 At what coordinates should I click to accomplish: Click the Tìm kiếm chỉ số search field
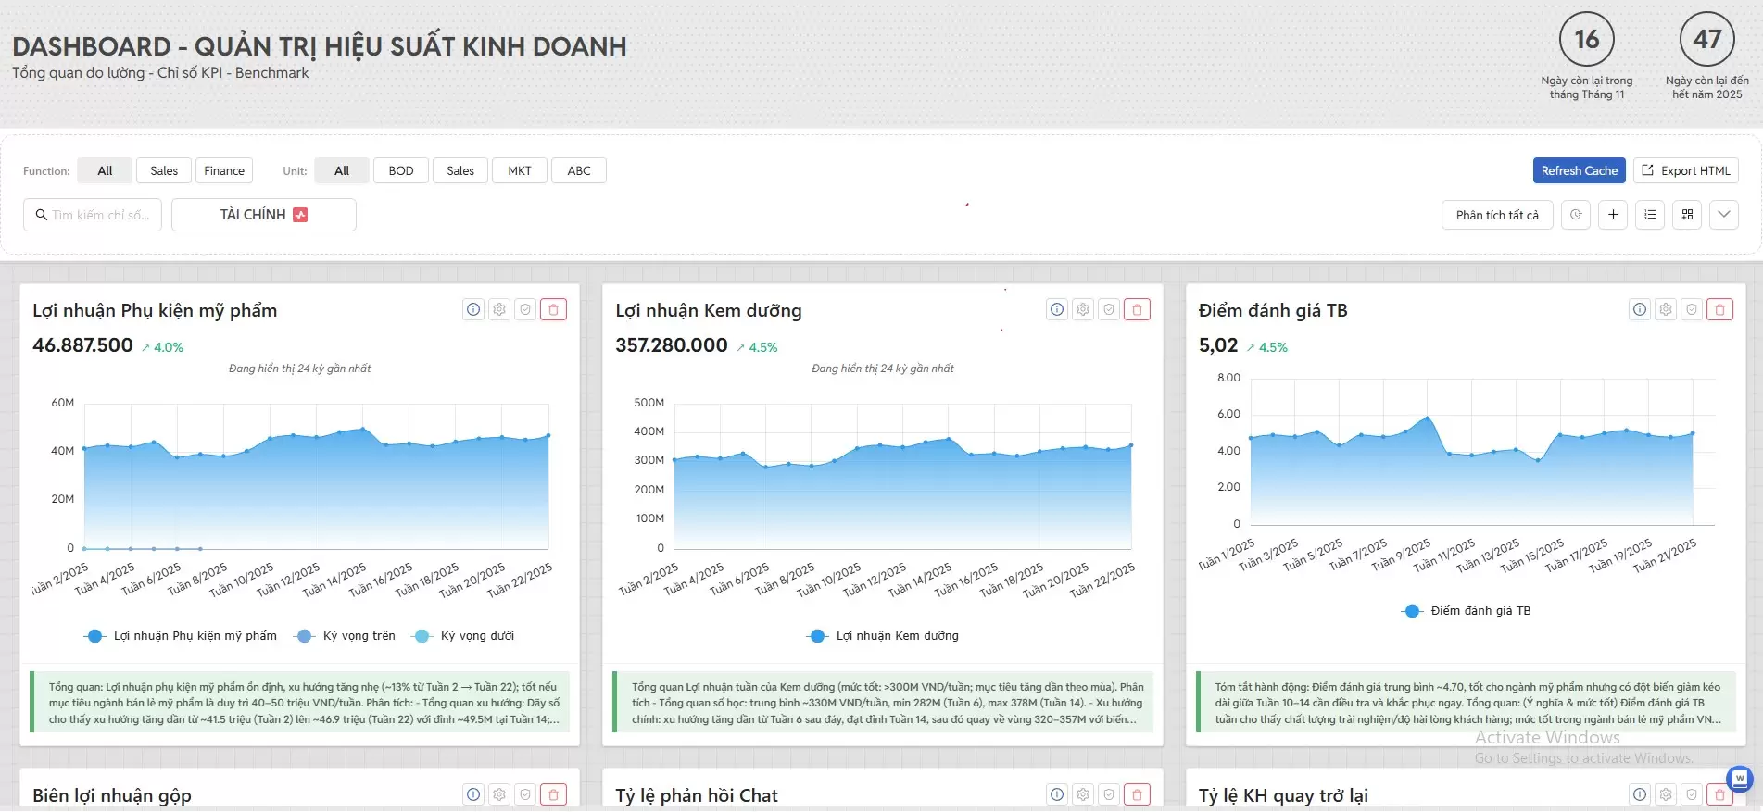(x=93, y=215)
